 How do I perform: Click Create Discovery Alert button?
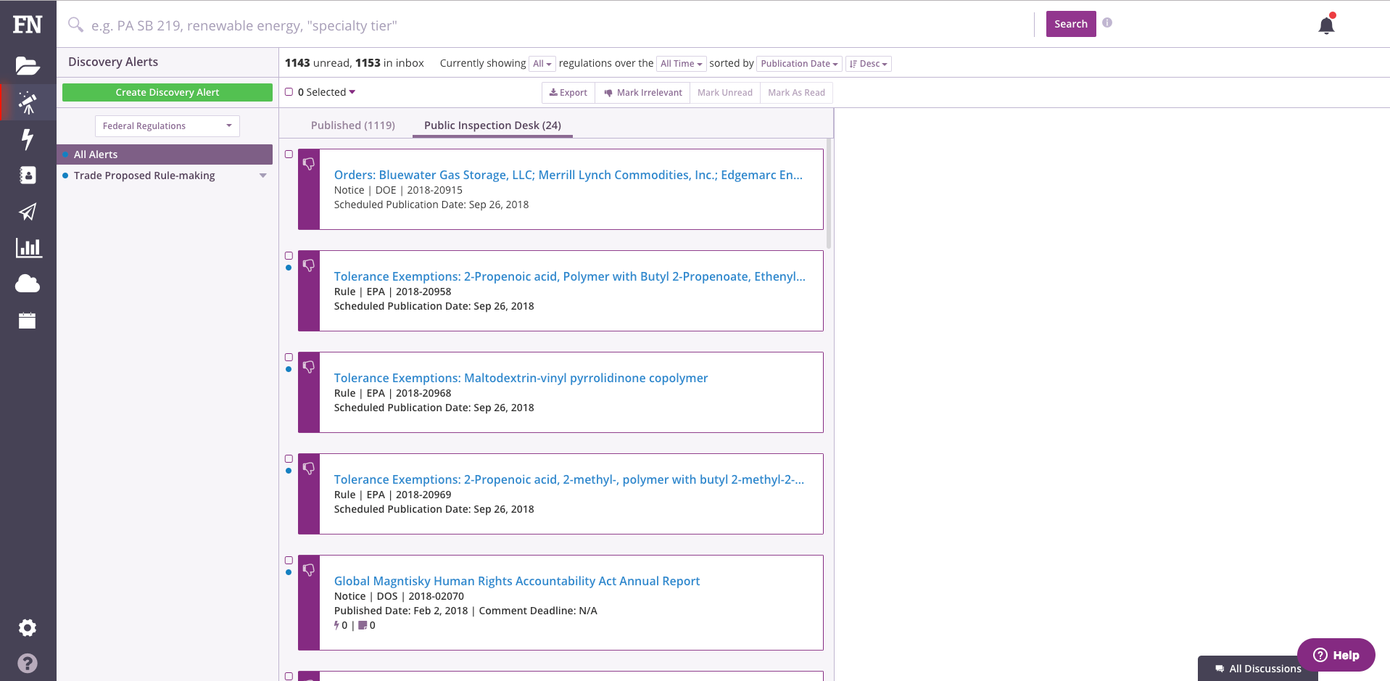point(167,92)
